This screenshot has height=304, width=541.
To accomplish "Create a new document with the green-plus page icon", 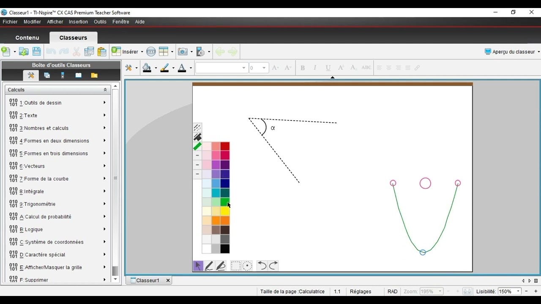I will (6, 52).
